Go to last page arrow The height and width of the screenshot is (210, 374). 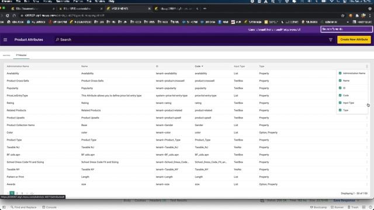[x=32, y=193]
